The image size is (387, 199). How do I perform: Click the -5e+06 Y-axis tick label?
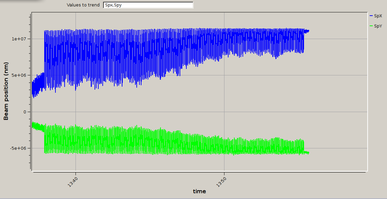tap(21, 148)
